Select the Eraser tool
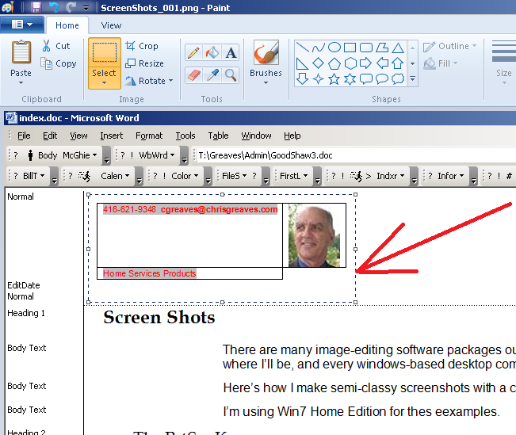The width and height of the screenshot is (516, 435). (x=193, y=75)
